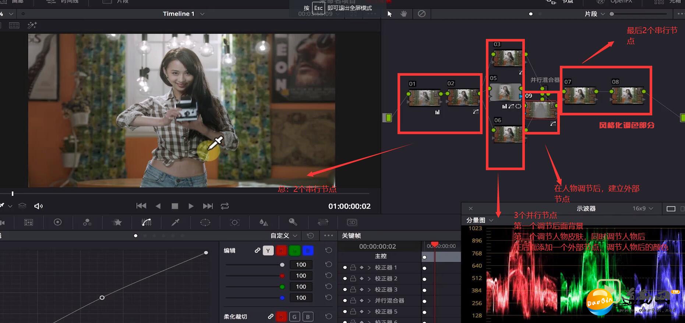Open curves palette options (three dots)
The image size is (685, 323).
point(328,236)
